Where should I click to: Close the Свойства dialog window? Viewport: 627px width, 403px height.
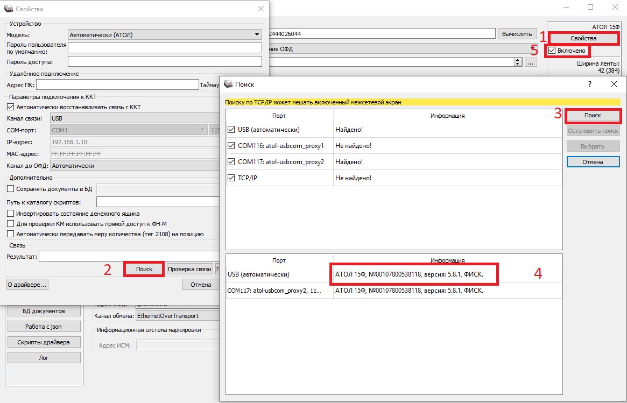[261, 9]
